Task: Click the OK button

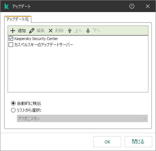Action: (x=107, y=142)
